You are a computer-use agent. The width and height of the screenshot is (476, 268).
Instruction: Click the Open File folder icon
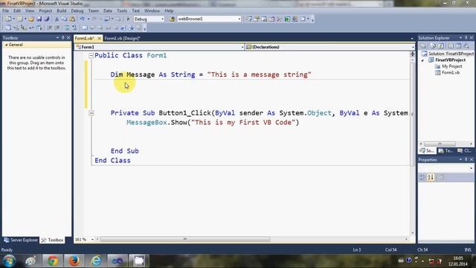(x=31, y=19)
